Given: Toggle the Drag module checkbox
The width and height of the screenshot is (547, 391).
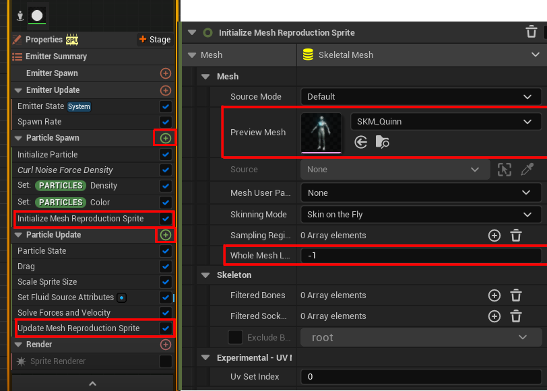Looking at the screenshot, I should click(165, 266).
